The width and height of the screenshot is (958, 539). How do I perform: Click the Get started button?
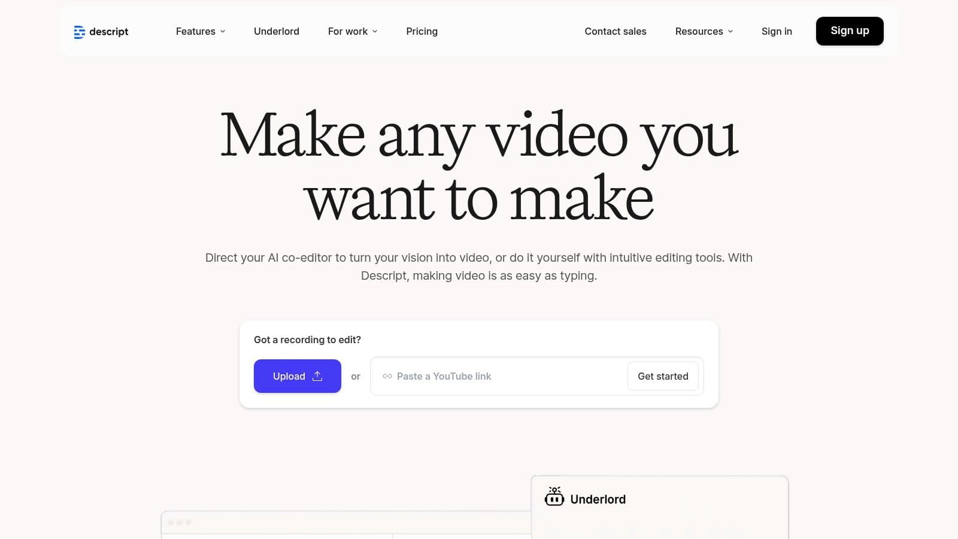click(x=663, y=376)
